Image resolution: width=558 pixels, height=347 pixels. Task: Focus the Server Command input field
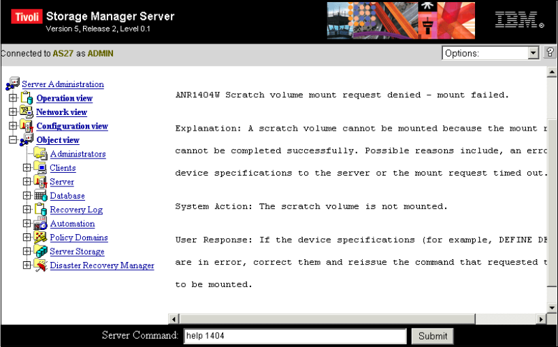click(295, 335)
